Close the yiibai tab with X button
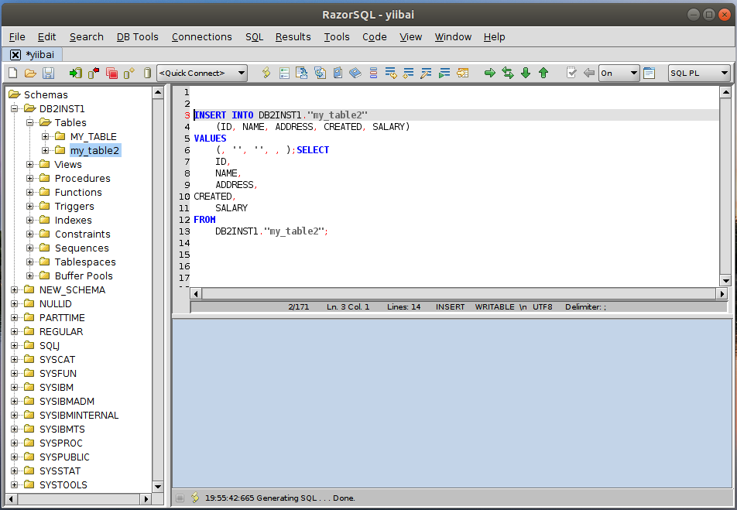Screen dimensions: 737x510 (15, 55)
